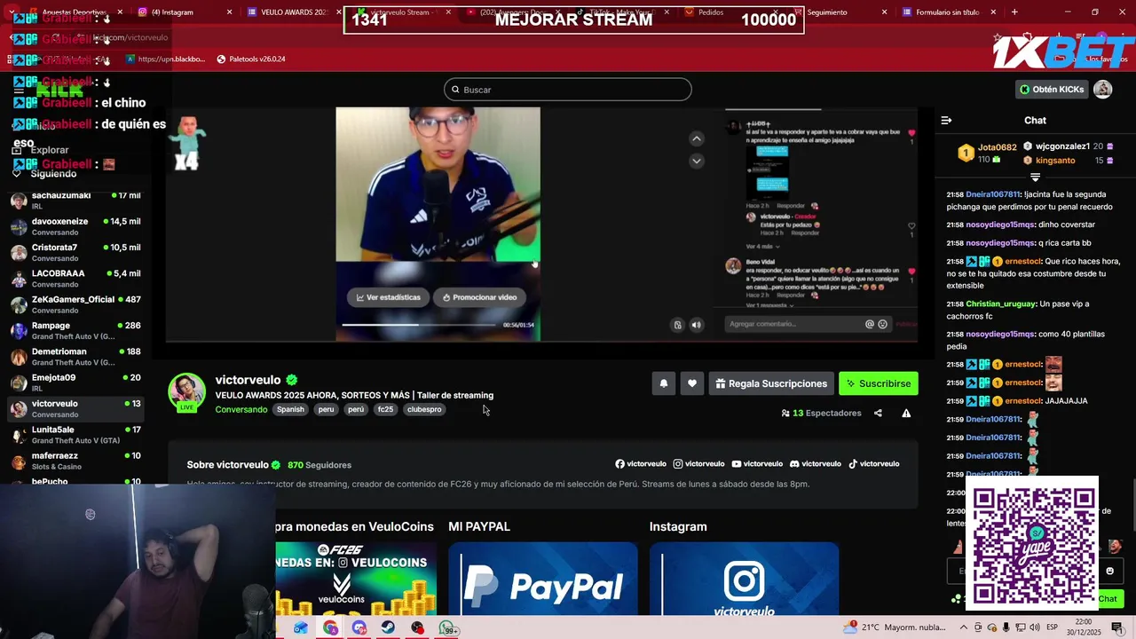
Task: Open Jota0682 in chat leaderboard
Action: [x=988, y=153]
